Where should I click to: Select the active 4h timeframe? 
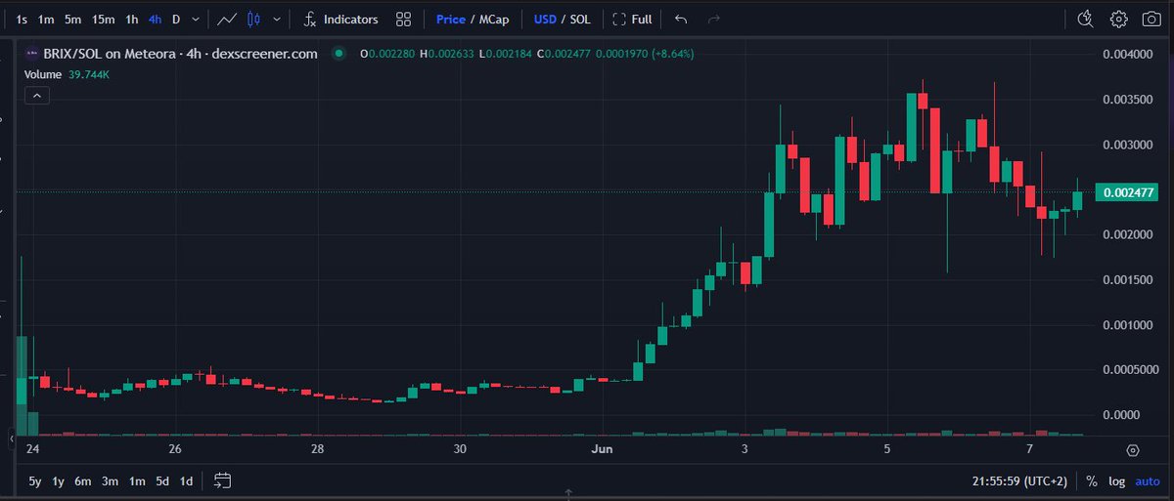[156, 20]
